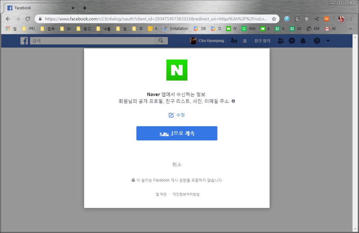359x233 pixels.
Task: Click the Facebook logo in header
Action: [24, 41]
